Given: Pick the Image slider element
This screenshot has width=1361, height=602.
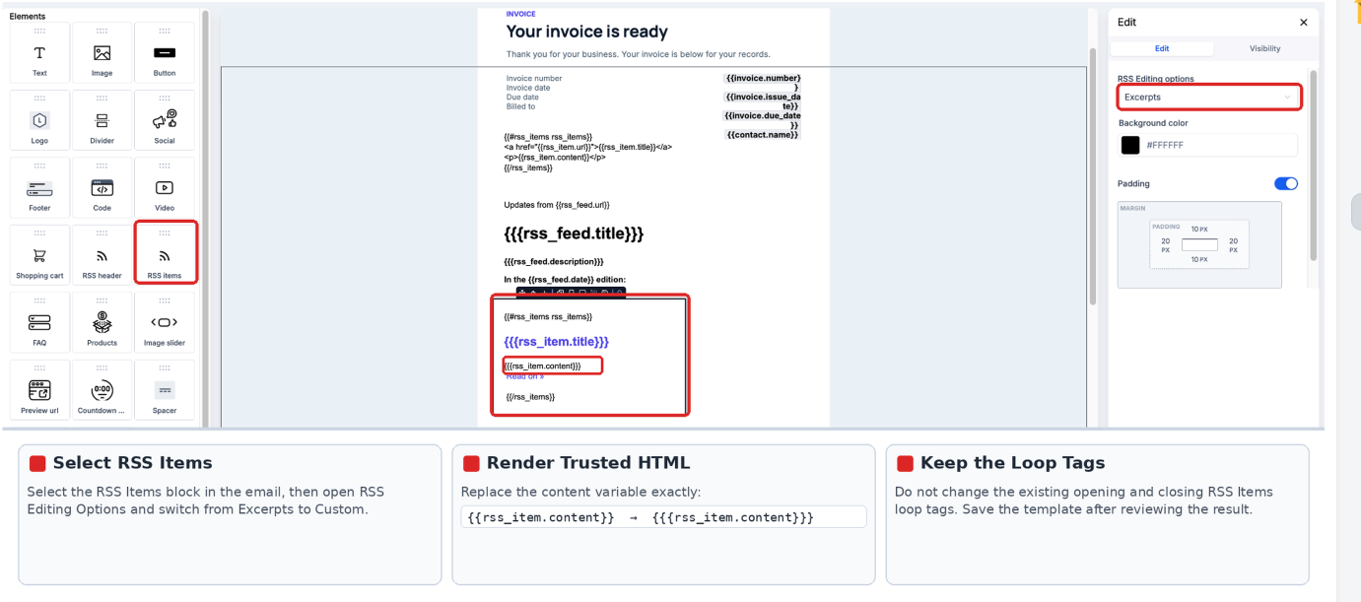Looking at the screenshot, I should [165, 323].
